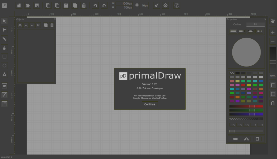
Task: Collapse objects using the down chevron in Objects panel
Action: [32, 25]
